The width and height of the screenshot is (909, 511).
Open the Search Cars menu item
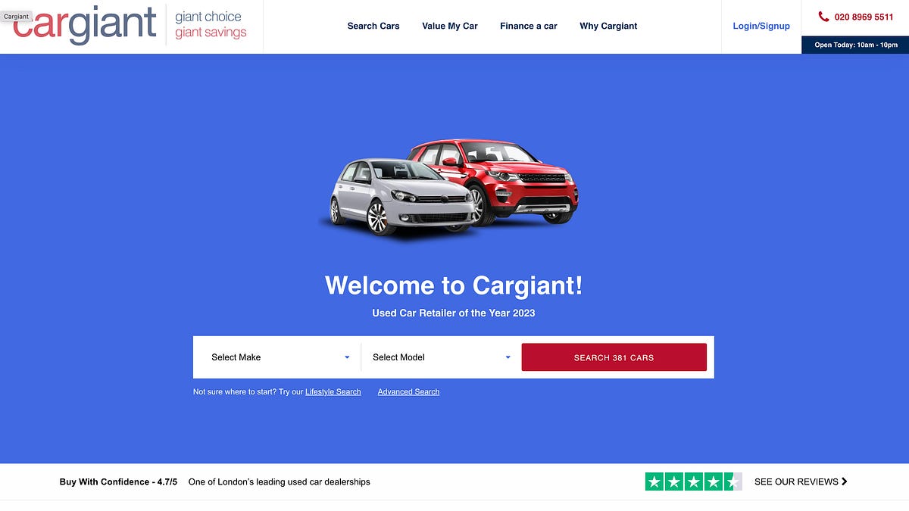click(373, 26)
